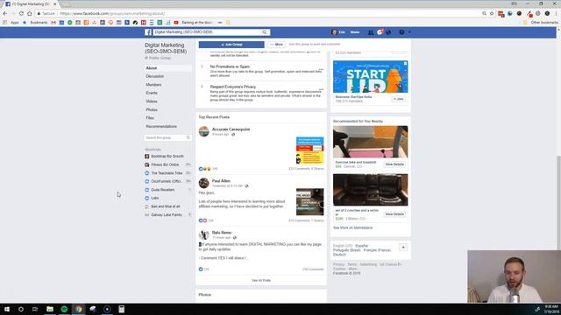
Task: Open Spotify from the taskbar
Action: pos(64,309)
